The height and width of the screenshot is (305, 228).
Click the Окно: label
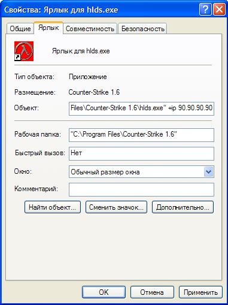click(23, 171)
